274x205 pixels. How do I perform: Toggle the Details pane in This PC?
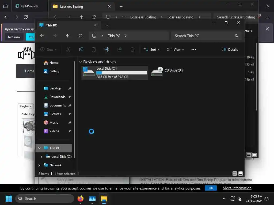[x=230, y=49]
